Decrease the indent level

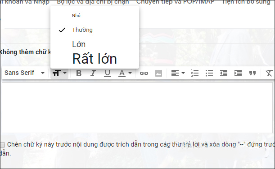[224, 73]
